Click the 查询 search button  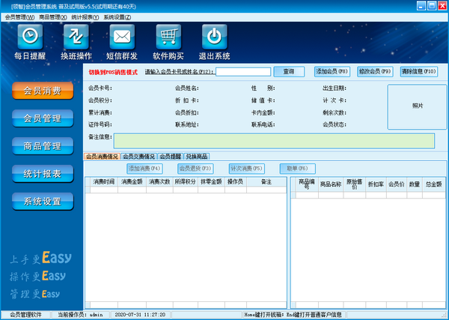click(289, 72)
